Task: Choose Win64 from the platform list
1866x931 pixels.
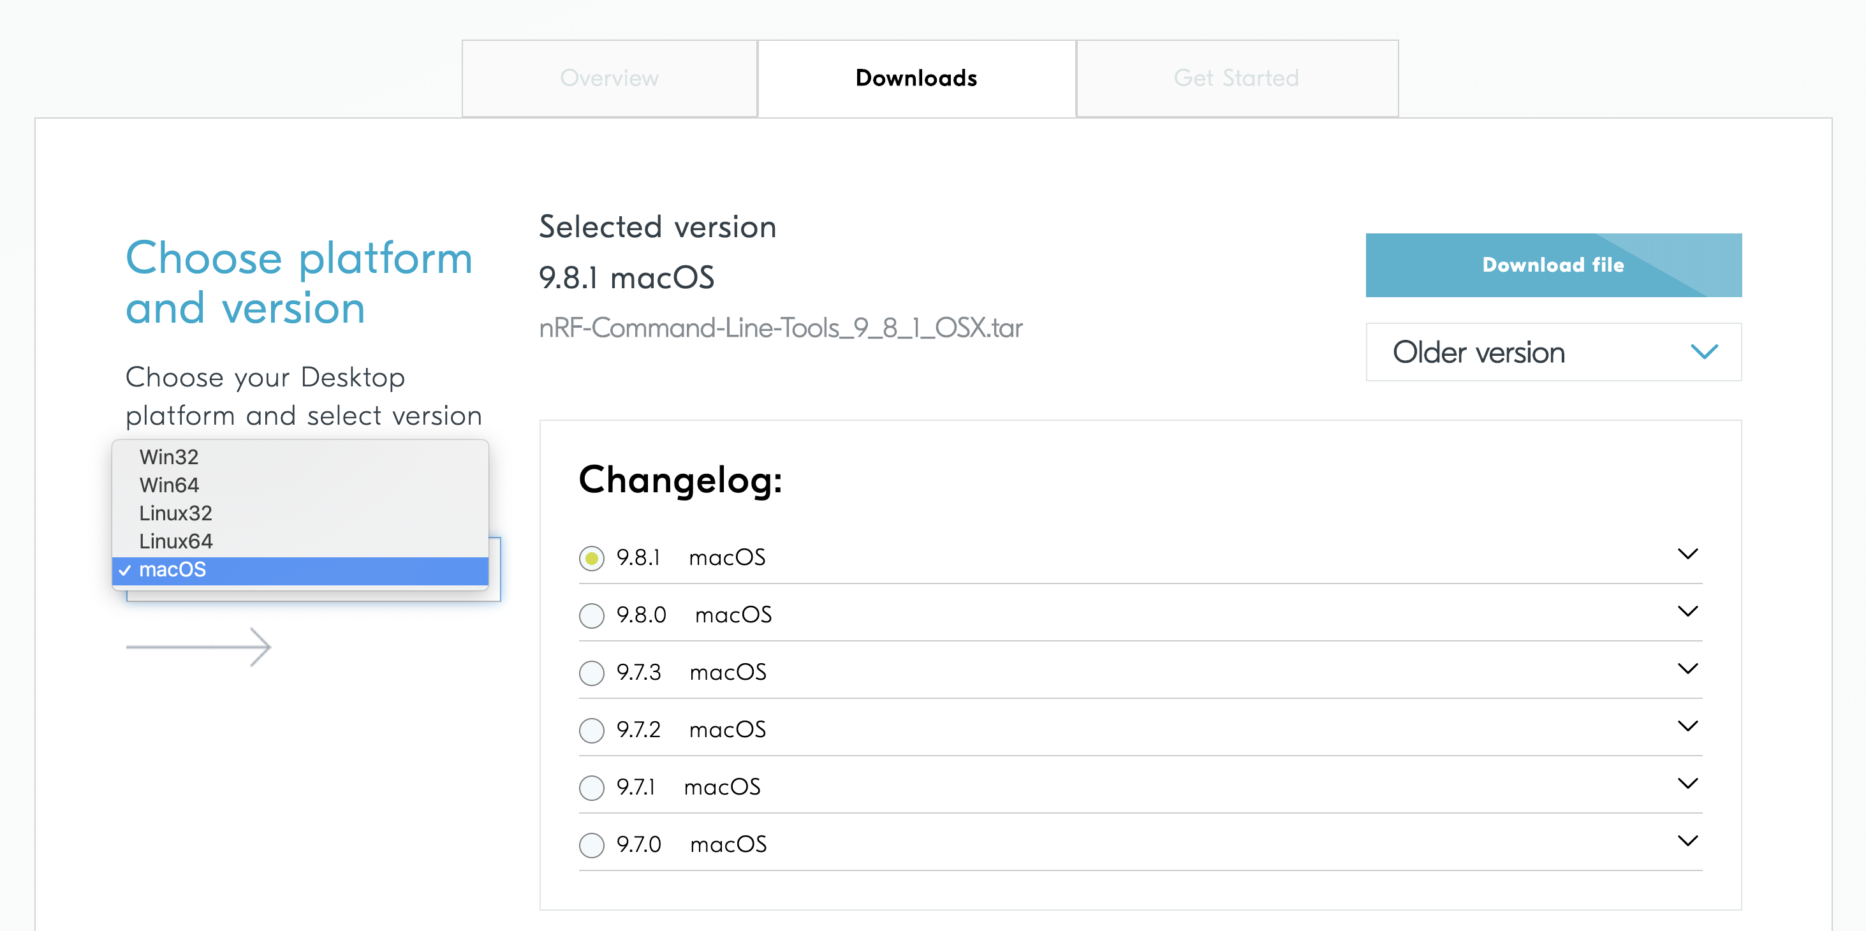Action: click(170, 485)
